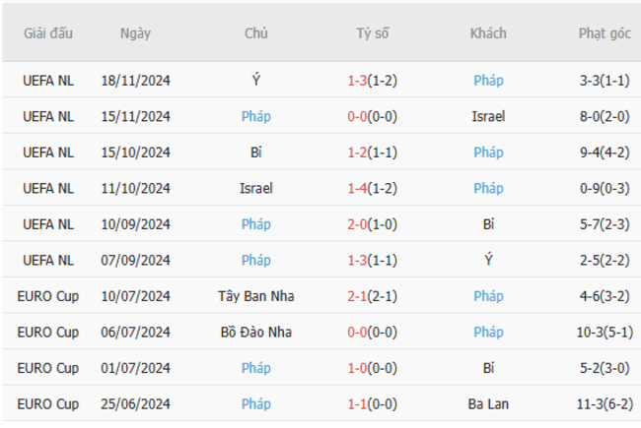Click the Israel away team on 15/11/2024
Image resolution: width=641 pixels, height=428 pixels.
pyautogui.click(x=488, y=116)
